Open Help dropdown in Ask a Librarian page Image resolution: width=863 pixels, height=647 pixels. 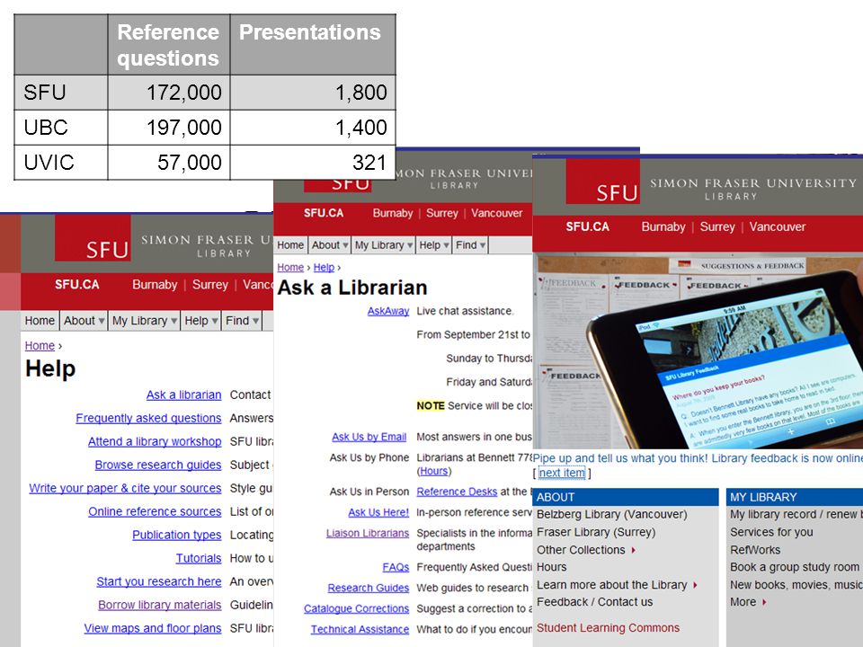click(x=433, y=244)
